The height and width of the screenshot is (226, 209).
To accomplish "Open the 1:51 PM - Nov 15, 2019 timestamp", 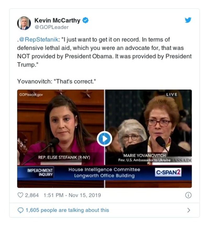I will click(x=71, y=195).
